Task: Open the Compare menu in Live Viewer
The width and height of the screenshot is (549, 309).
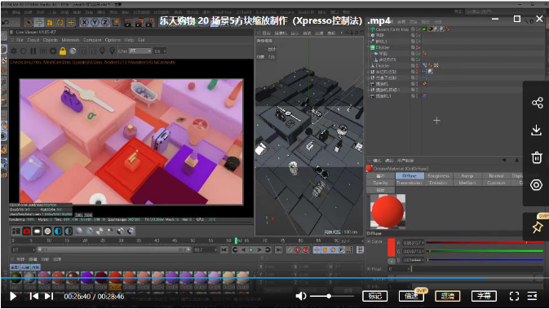Action: [x=92, y=40]
